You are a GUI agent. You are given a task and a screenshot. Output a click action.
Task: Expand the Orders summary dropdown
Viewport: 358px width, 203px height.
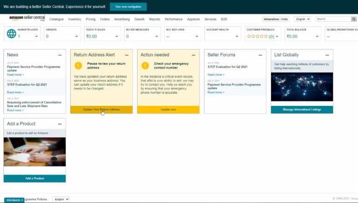[x=77, y=36]
